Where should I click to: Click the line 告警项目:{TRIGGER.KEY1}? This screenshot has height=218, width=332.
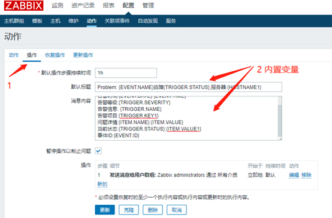(x=128, y=116)
